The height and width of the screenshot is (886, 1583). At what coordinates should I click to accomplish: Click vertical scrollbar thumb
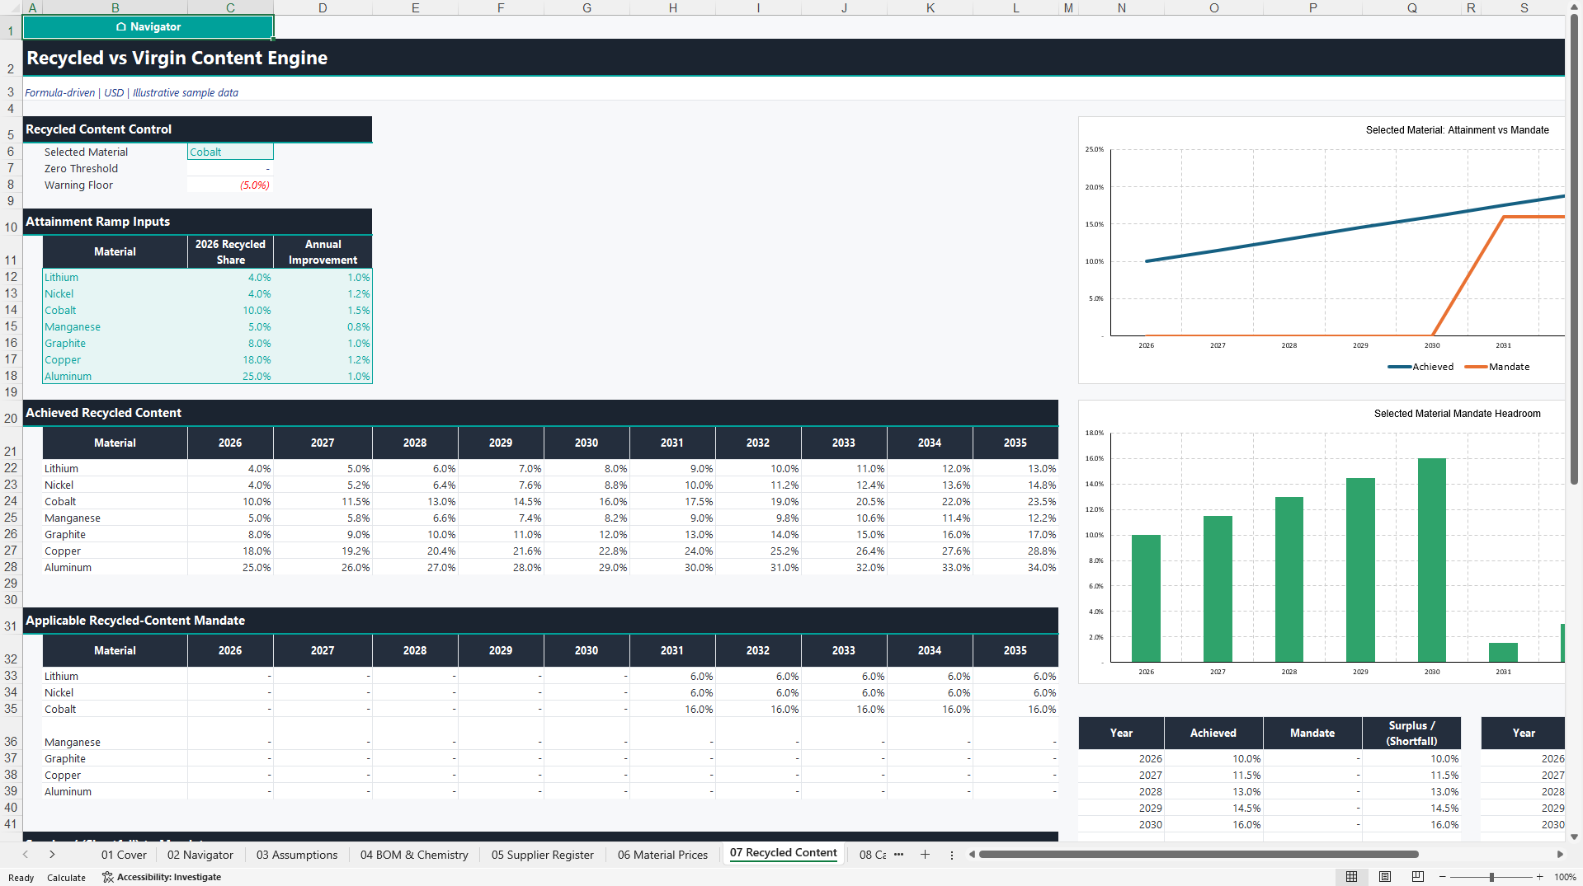point(1575,250)
